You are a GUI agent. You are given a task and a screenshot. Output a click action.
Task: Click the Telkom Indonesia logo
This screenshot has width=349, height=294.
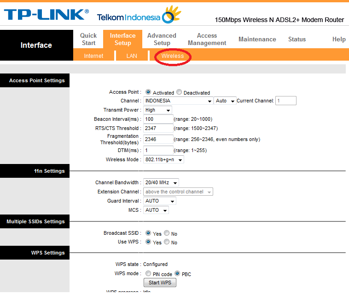[x=139, y=15]
